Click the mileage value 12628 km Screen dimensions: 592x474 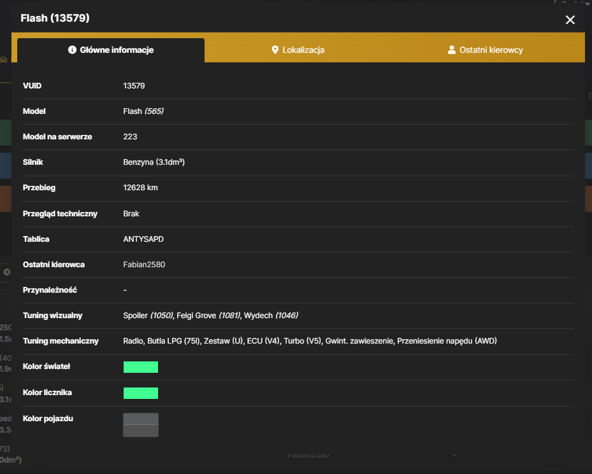(140, 188)
